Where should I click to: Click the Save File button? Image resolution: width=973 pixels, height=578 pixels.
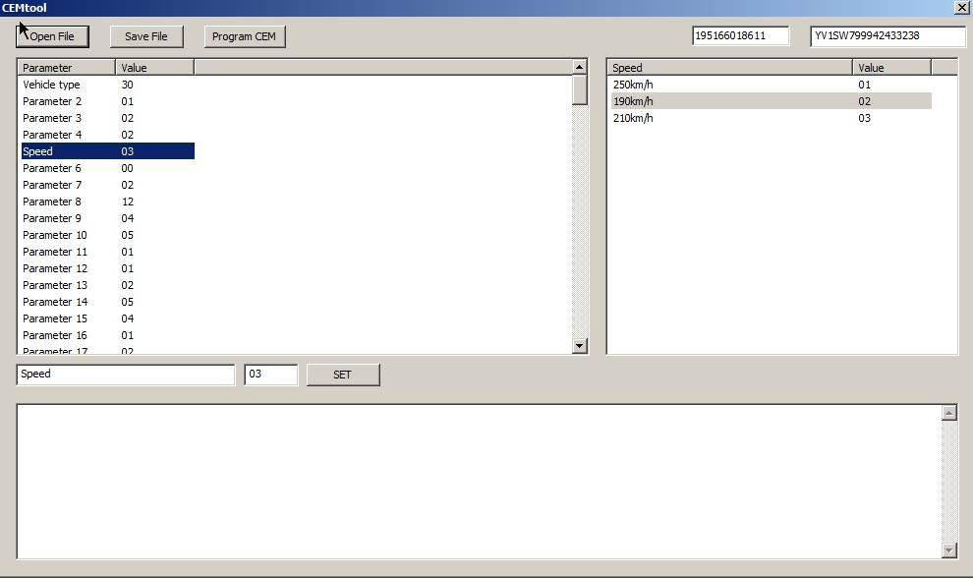pos(146,35)
